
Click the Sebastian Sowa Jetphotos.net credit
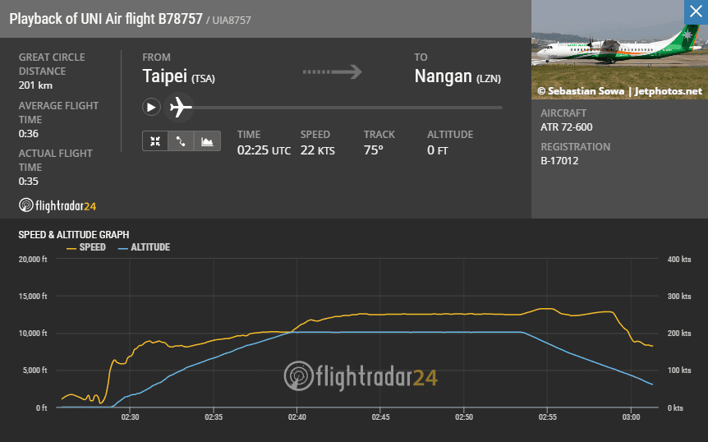click(x=620, y=91)
